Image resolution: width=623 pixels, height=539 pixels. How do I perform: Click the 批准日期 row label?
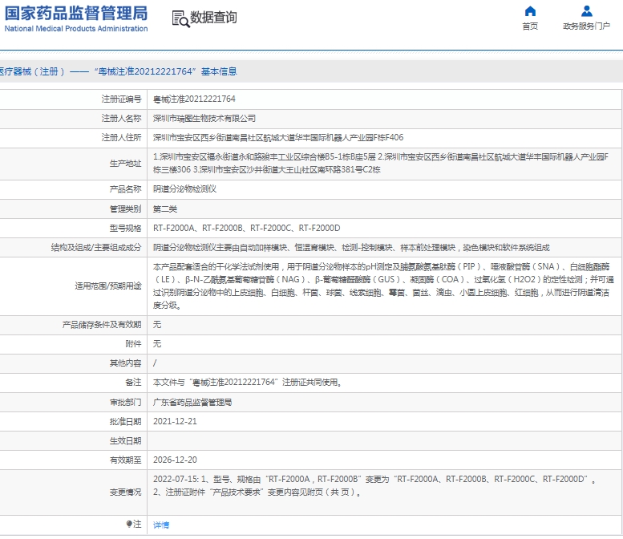point(125,421)
